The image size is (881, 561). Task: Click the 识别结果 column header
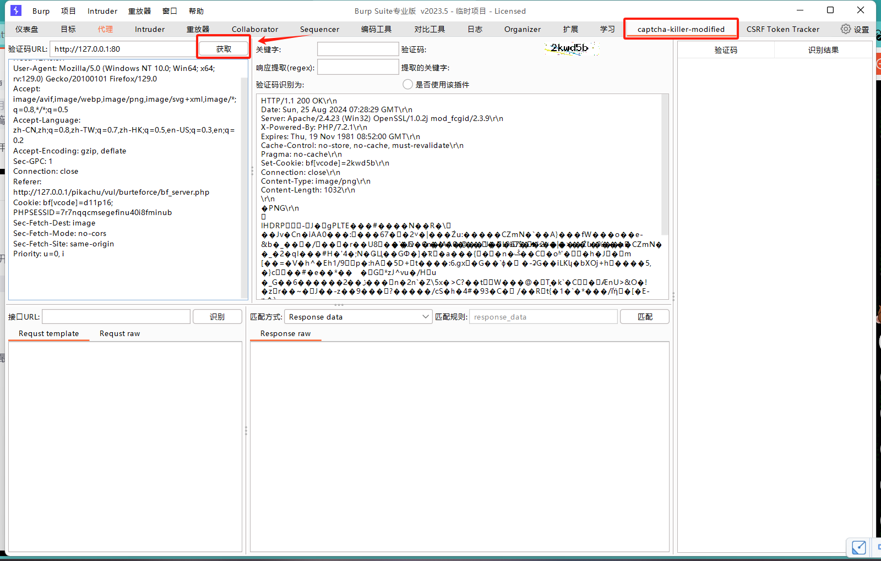coord(823,50)
